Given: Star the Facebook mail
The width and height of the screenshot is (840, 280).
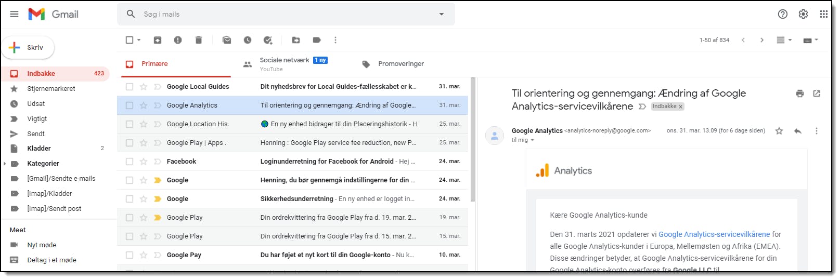Looking at the screenshot, I should click(144, 162).
